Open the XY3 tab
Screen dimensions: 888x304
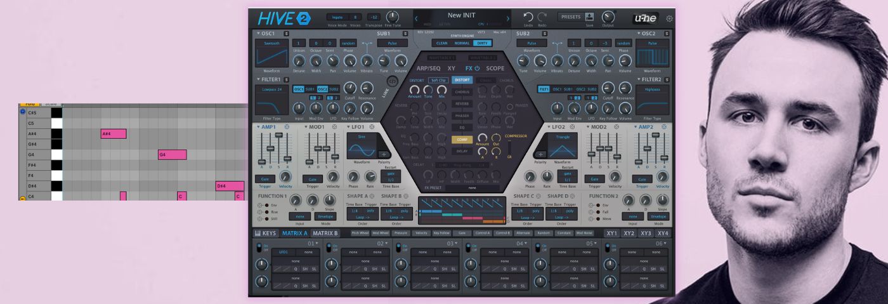[646, 234]
